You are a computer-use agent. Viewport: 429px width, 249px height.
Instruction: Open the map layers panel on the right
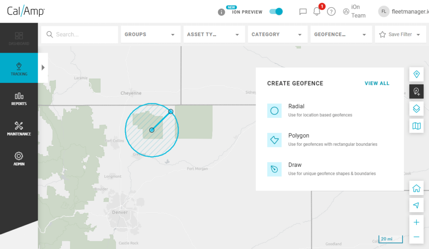tap(416, 108)
